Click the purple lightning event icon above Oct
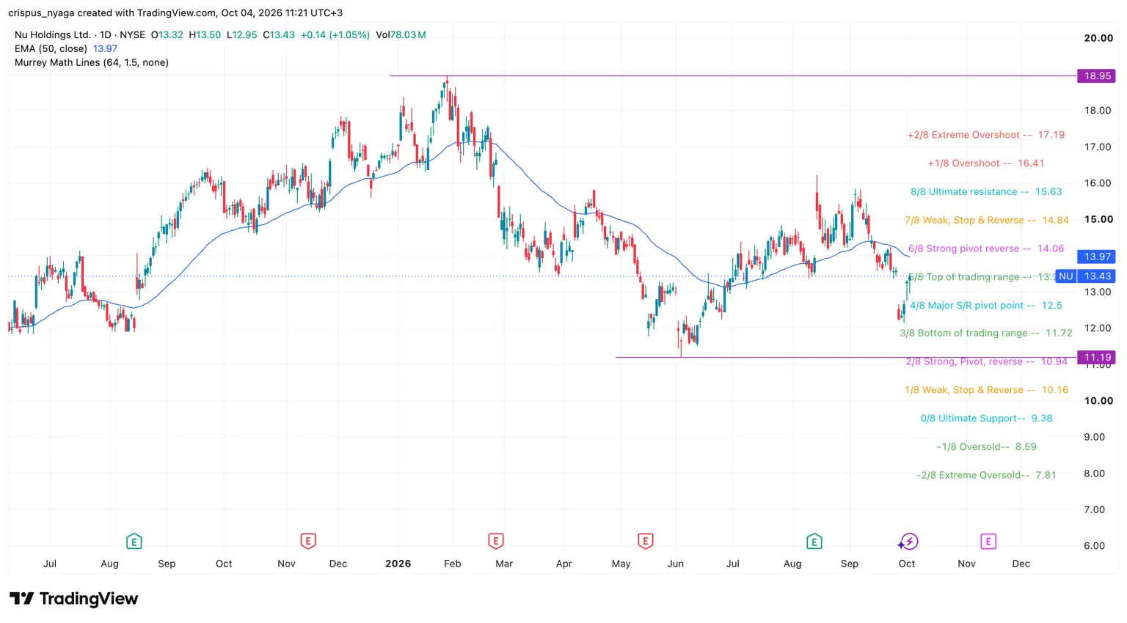 coord(908,542)
